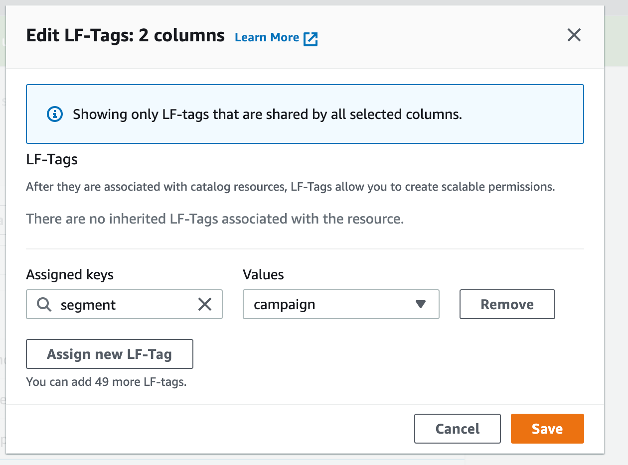Open the Learn More link

pyautogui.click(x=267, y=38)
